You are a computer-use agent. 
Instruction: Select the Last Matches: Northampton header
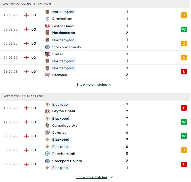95,4
